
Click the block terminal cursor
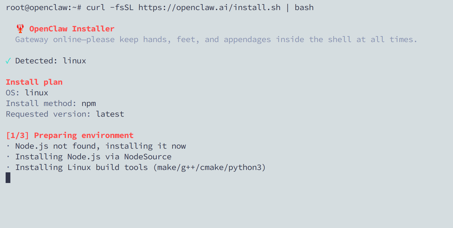coord(8,178)
